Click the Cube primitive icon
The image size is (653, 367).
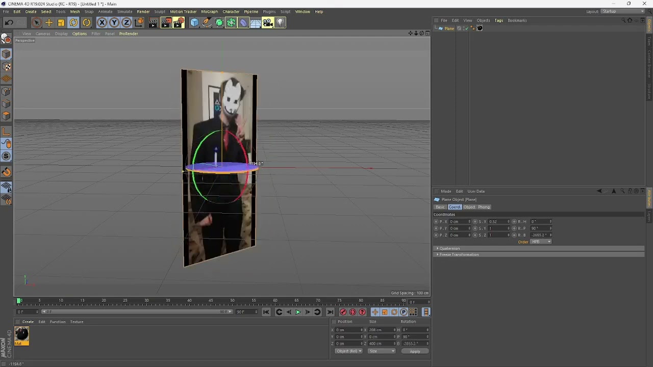pos(194,22)
